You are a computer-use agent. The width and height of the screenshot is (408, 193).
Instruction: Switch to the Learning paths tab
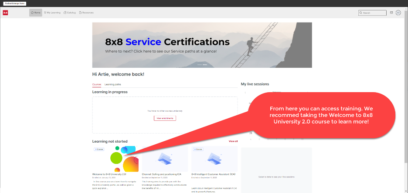[112, 85]
